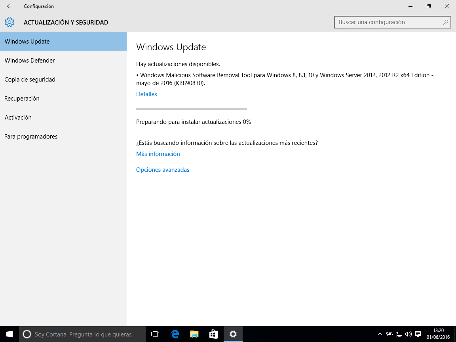Minimize the Configuración window
Viewport: 456px width, 342px height.
click(410, 6)
